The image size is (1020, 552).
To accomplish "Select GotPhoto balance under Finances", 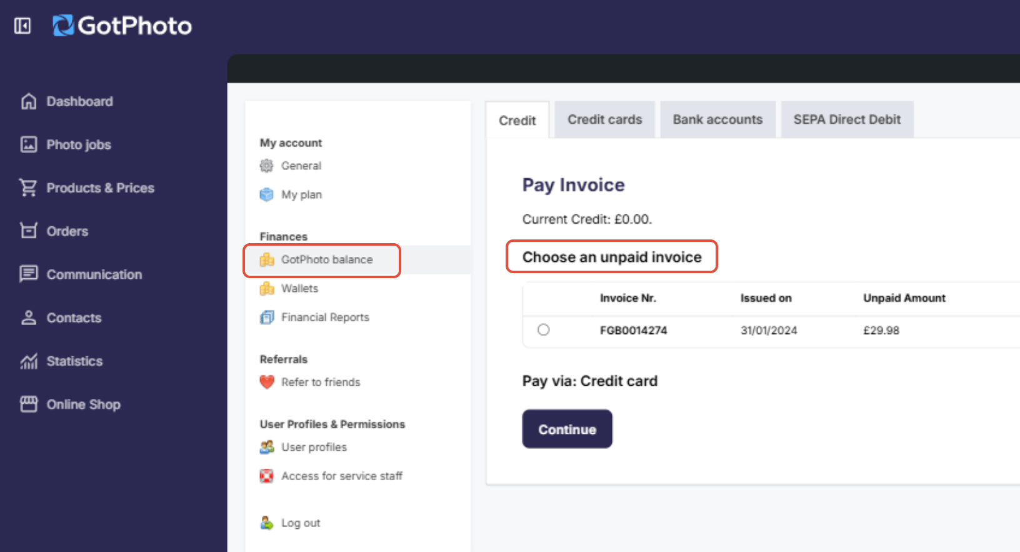I will pyautogui.click(x=327, y=259).
